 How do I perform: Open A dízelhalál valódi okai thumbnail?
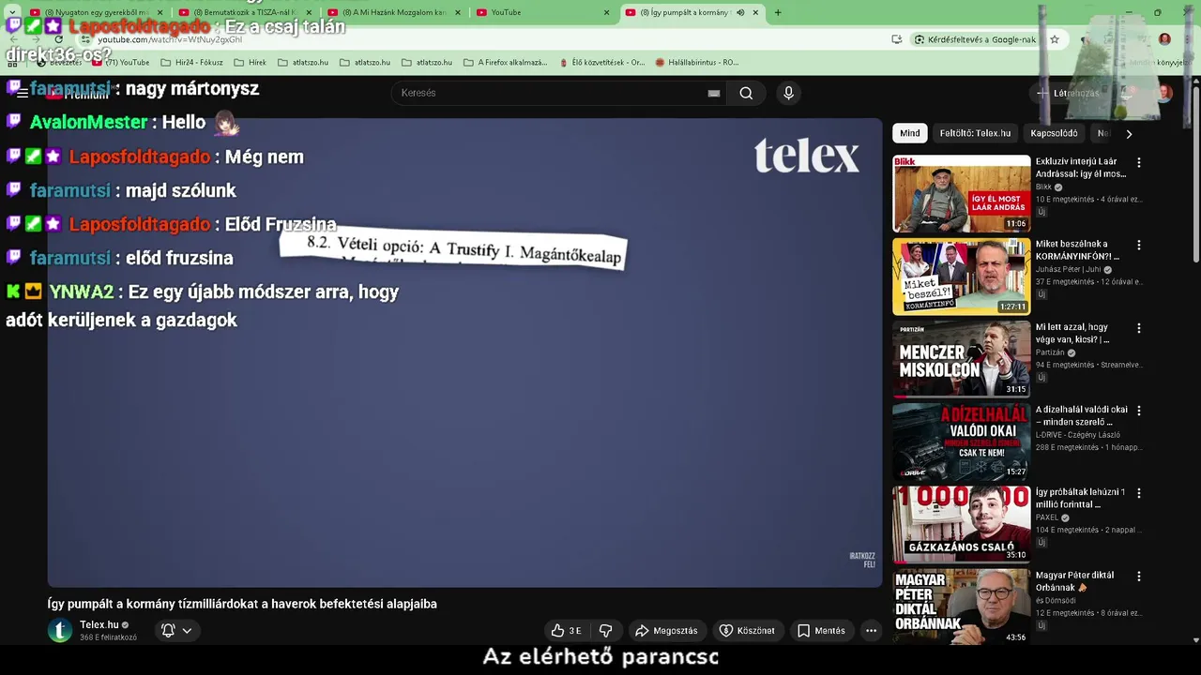click(961, 441)
